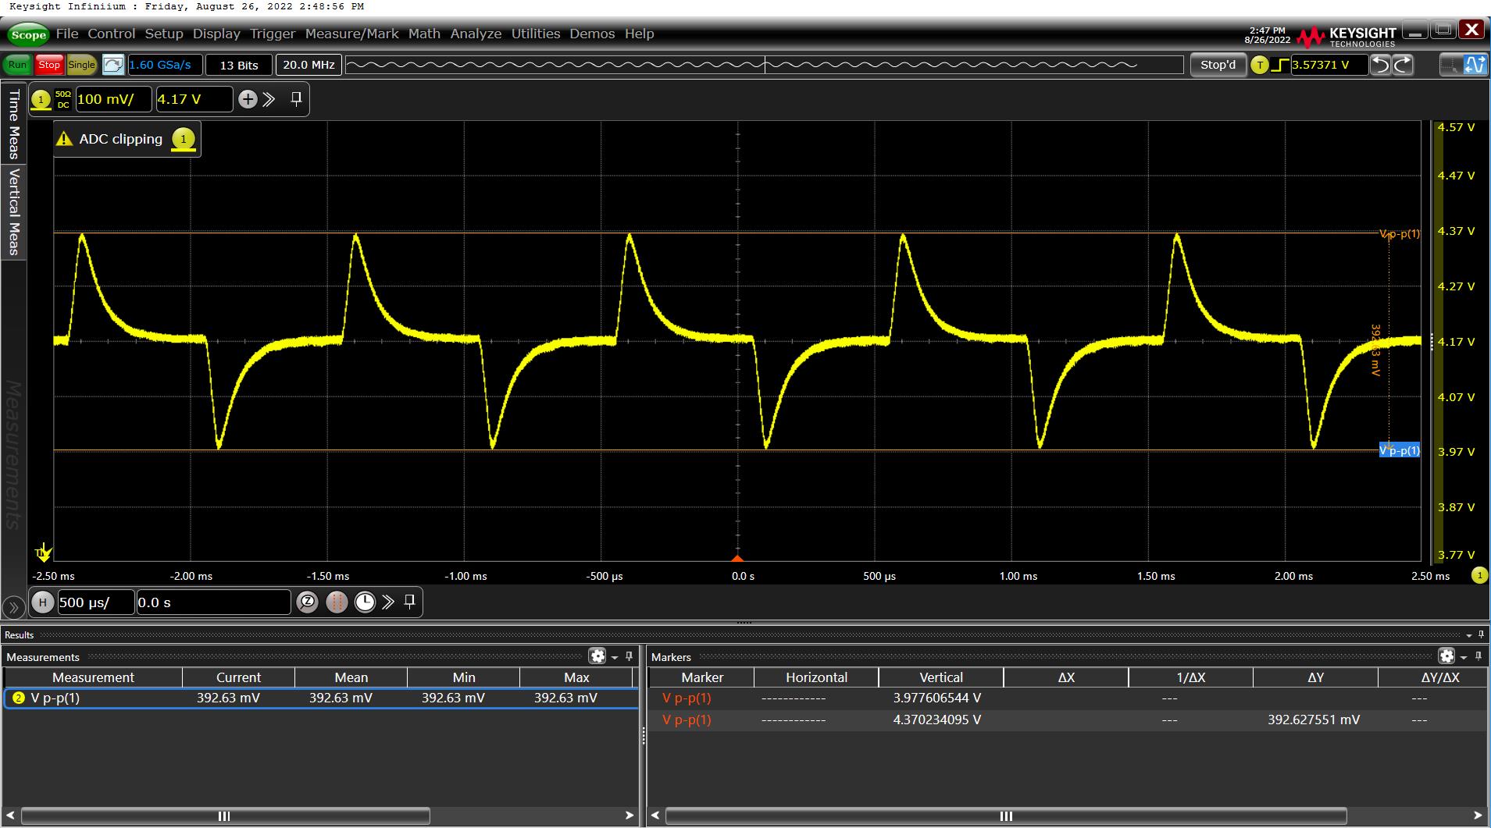
Task: Open the Math menu
Action: 424,34
